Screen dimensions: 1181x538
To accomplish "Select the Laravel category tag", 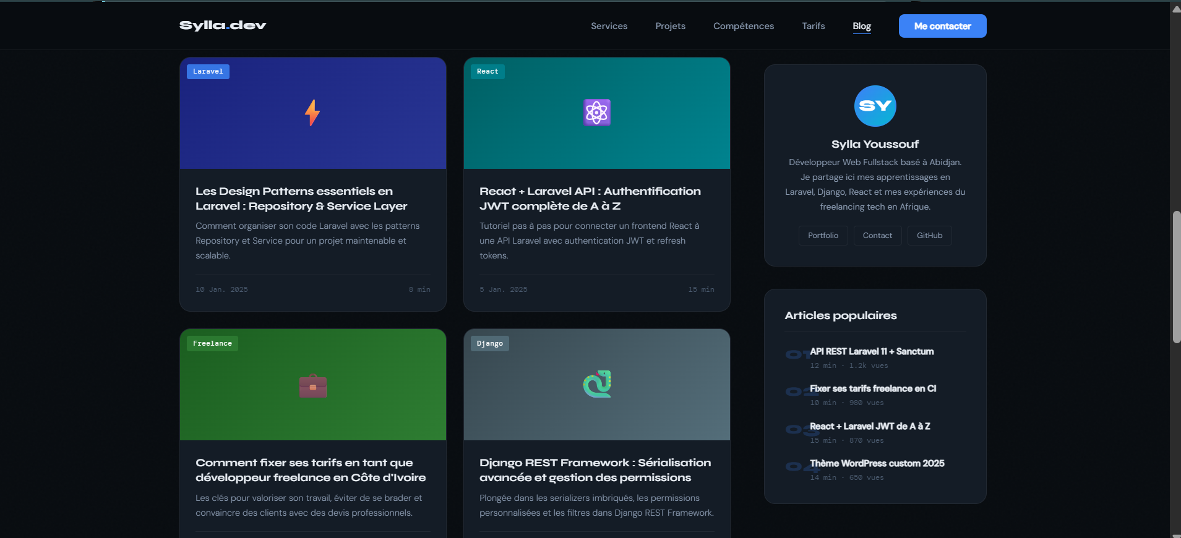I will point(208,72).
